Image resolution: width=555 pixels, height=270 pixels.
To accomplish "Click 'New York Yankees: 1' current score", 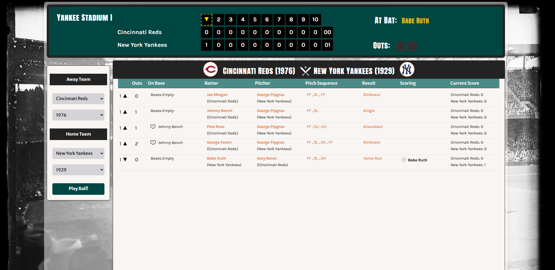I will click(468, 165).
